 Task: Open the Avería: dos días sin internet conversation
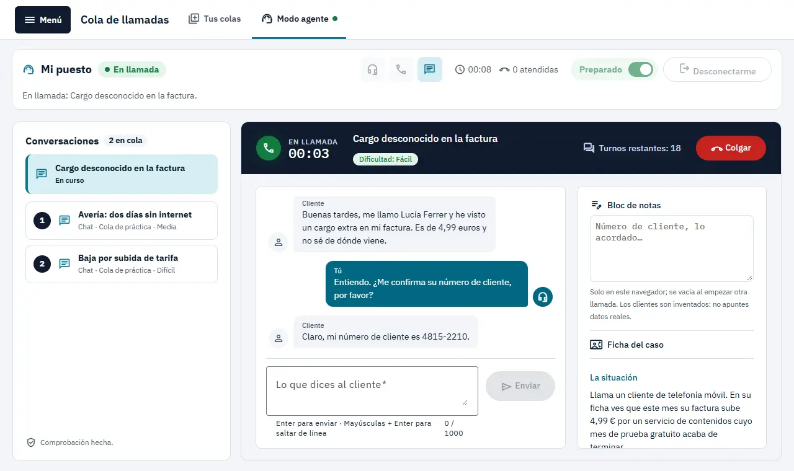(x=122, y=221)
